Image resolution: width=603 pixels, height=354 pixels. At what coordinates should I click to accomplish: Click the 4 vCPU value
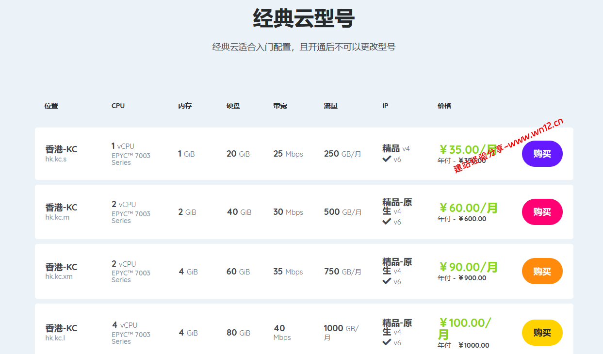point(125,325)
